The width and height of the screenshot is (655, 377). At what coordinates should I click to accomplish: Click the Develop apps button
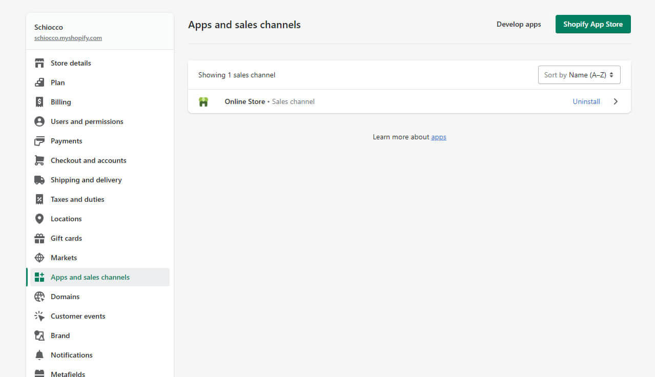519,24
